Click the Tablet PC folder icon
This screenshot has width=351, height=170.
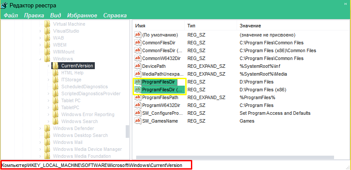click(55, 100)
